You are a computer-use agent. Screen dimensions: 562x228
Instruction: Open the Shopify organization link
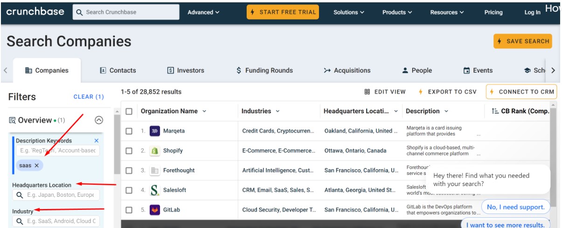pos(173,151)
